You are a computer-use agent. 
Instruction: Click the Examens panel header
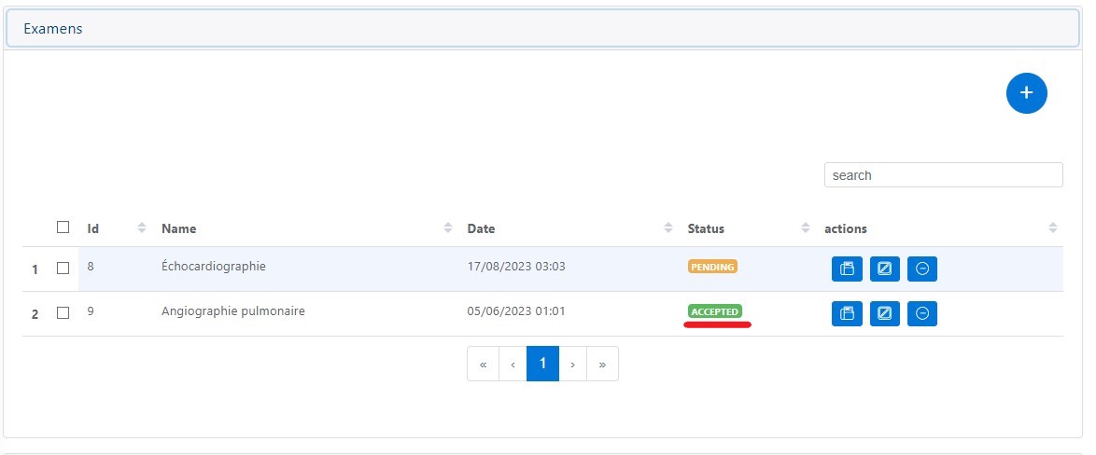pyautogui.click(x=542, y=29)
